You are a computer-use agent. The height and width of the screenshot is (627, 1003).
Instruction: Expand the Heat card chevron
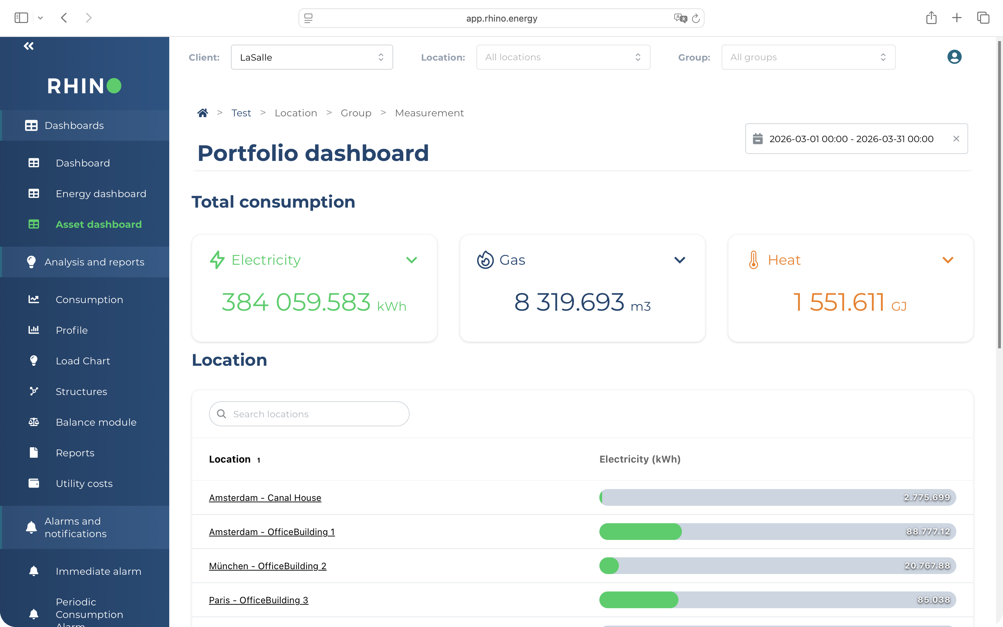point(948,260)
